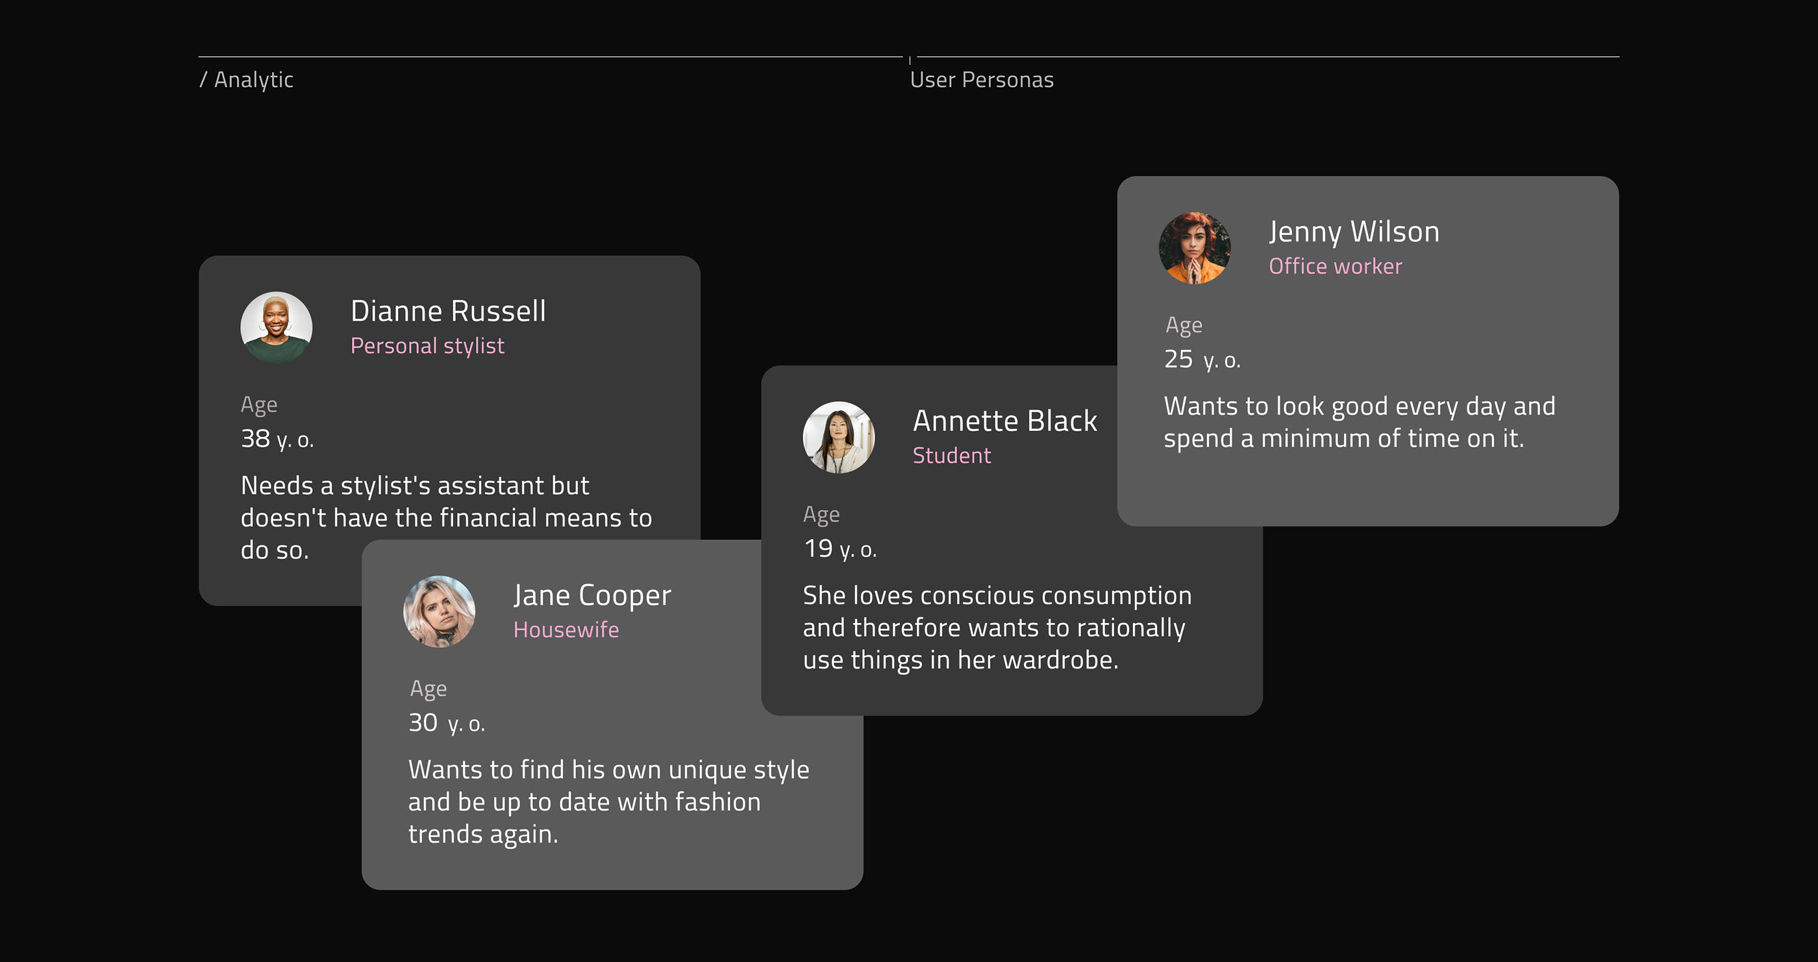Click the 25 y. o. age value
The image size is (1818, 962).
(1201, 359)
